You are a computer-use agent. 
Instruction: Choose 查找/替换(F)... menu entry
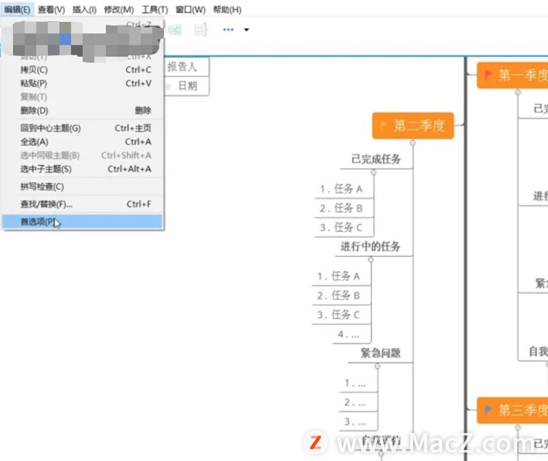tap(83, 204)
